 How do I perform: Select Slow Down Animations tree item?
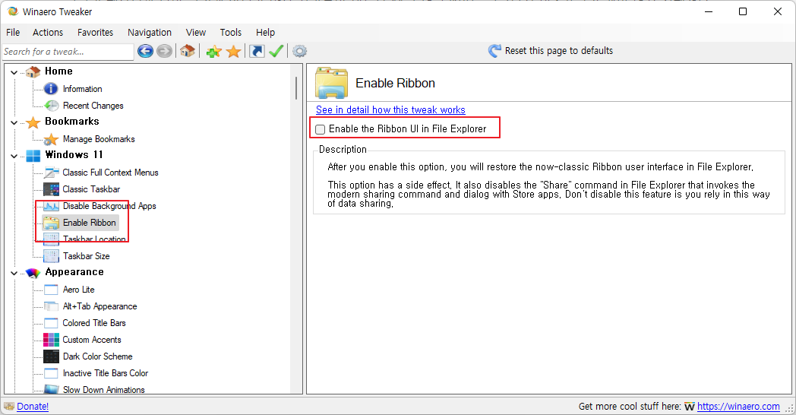point(104,390)
